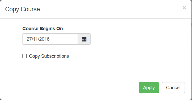
Task: Click the white Cancel button in the footer
Action: [173, 88]
